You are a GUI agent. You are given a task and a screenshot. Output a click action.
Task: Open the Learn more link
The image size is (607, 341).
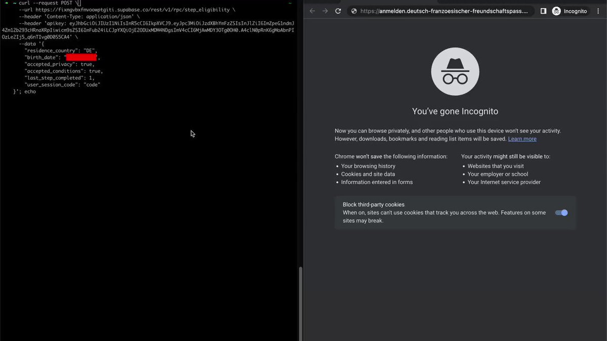click(x=522, y=139)
